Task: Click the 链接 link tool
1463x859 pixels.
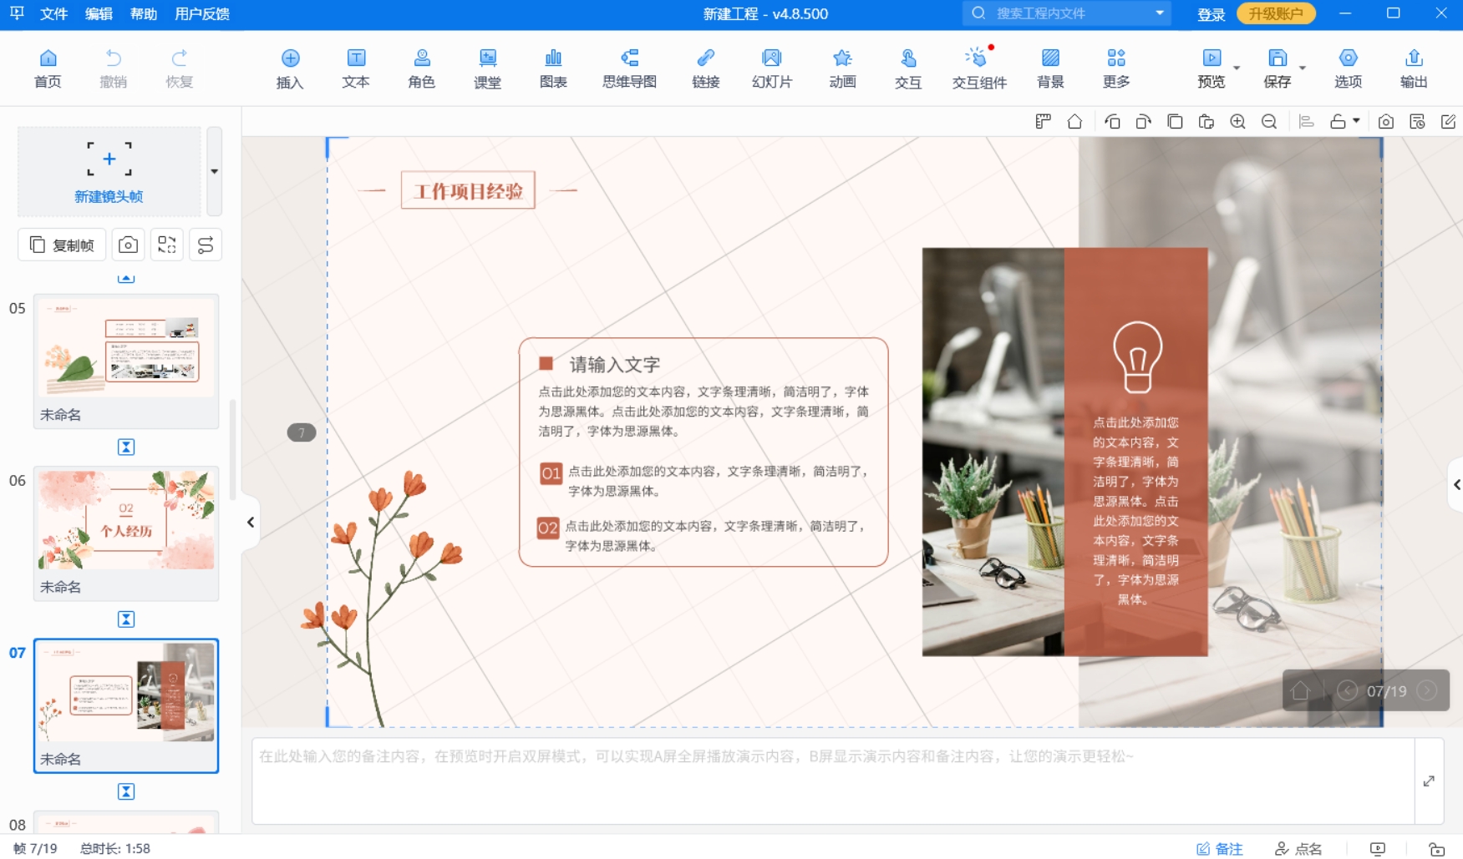Action: click(x=706, y=68)
